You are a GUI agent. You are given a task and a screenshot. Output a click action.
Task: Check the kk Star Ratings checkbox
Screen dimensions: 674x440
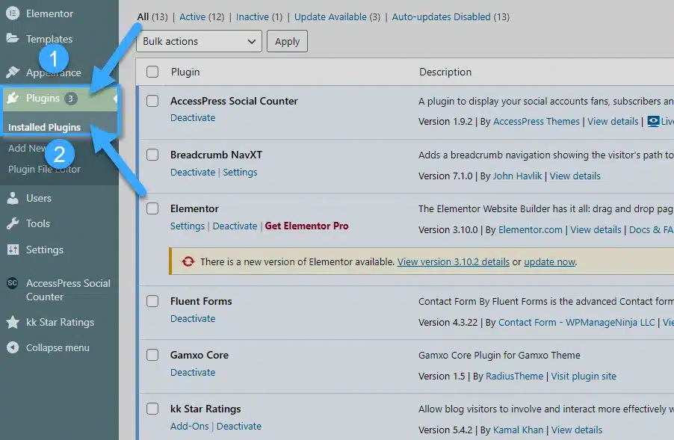click(152, 409)
